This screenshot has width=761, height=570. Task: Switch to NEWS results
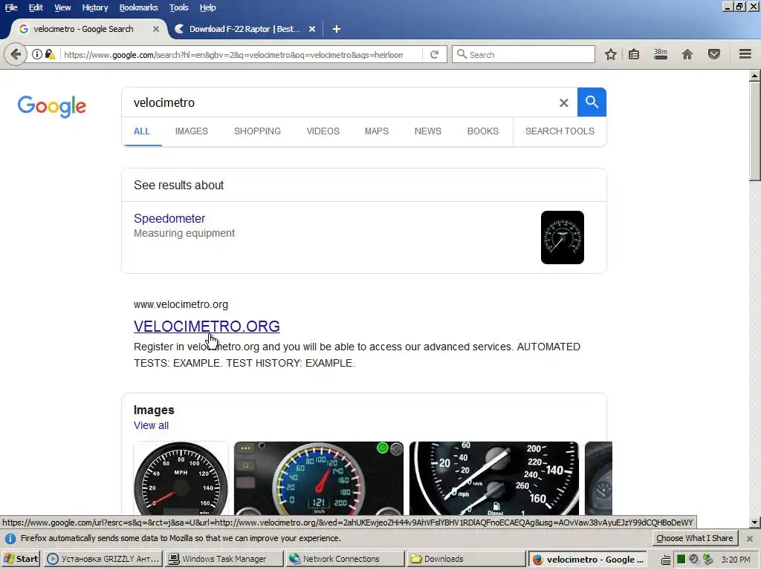point(427,131)
